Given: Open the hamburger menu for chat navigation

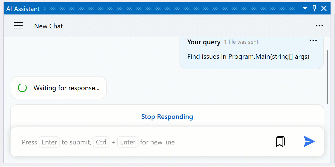Looking at the screenshot, I should [18, 25].
